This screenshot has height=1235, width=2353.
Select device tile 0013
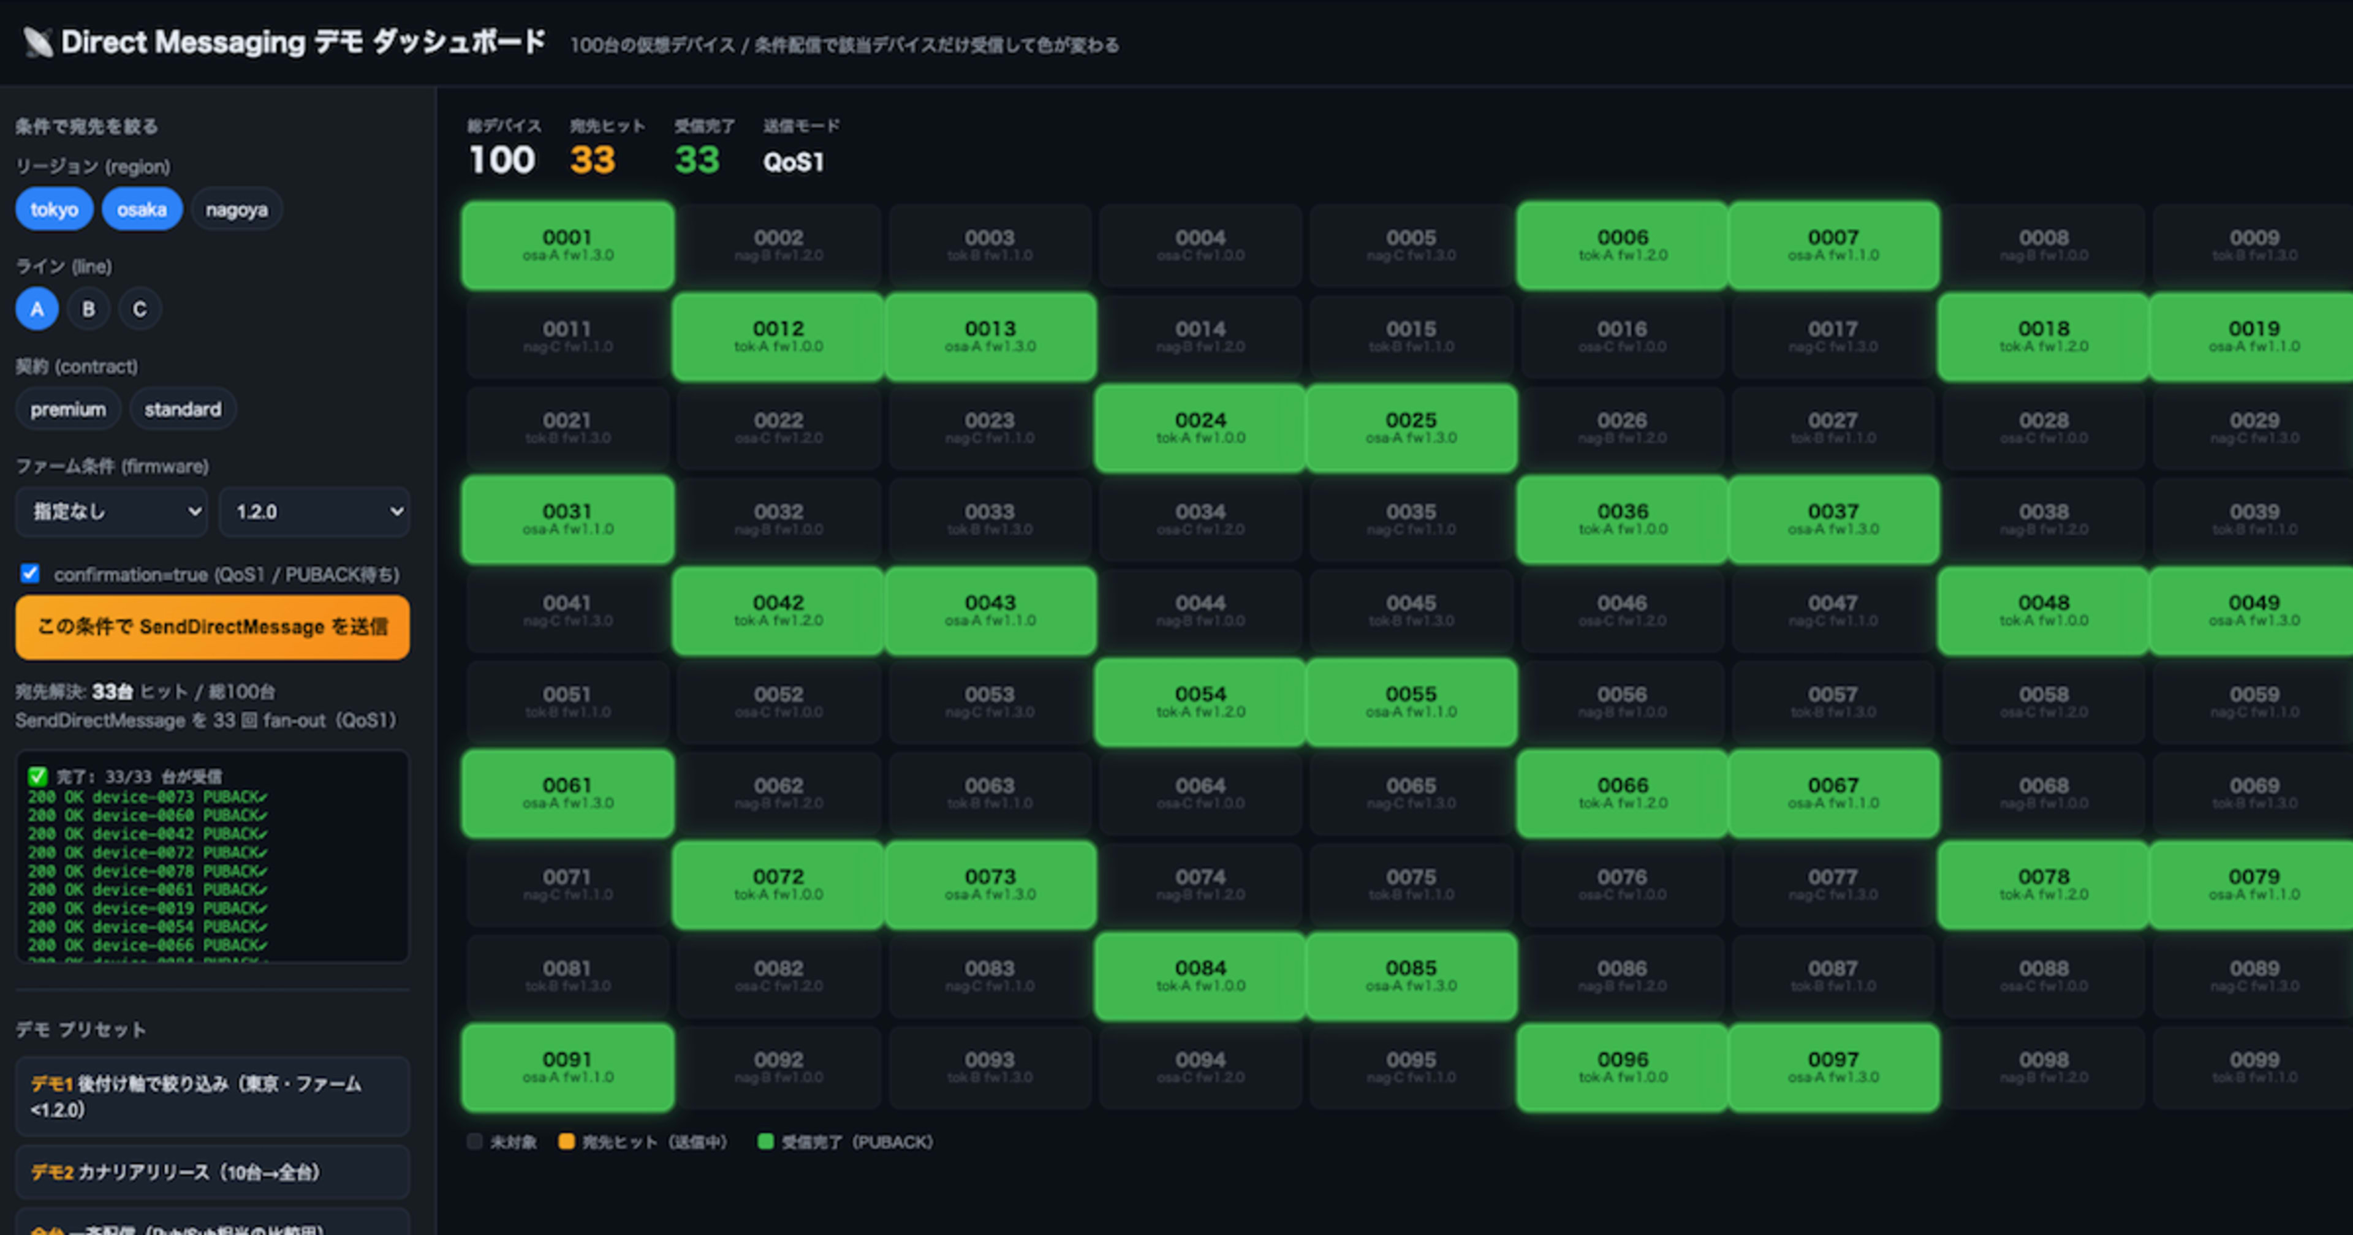coord(990,337)
